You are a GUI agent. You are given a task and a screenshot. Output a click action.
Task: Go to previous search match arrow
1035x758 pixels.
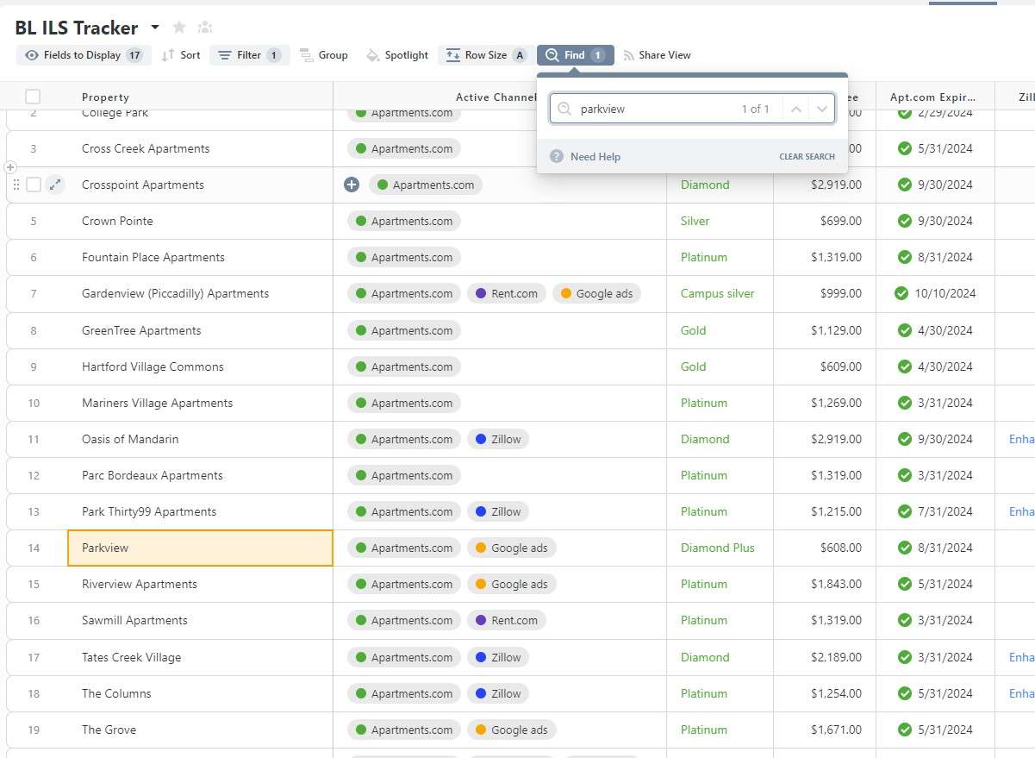[795, 110]
